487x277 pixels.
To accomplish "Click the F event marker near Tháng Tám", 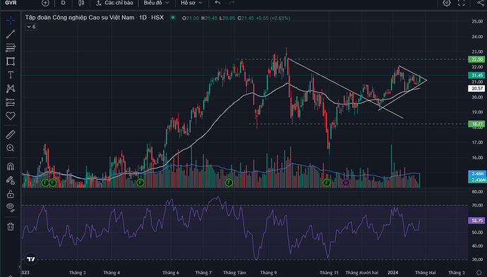I will coord(229,183).
